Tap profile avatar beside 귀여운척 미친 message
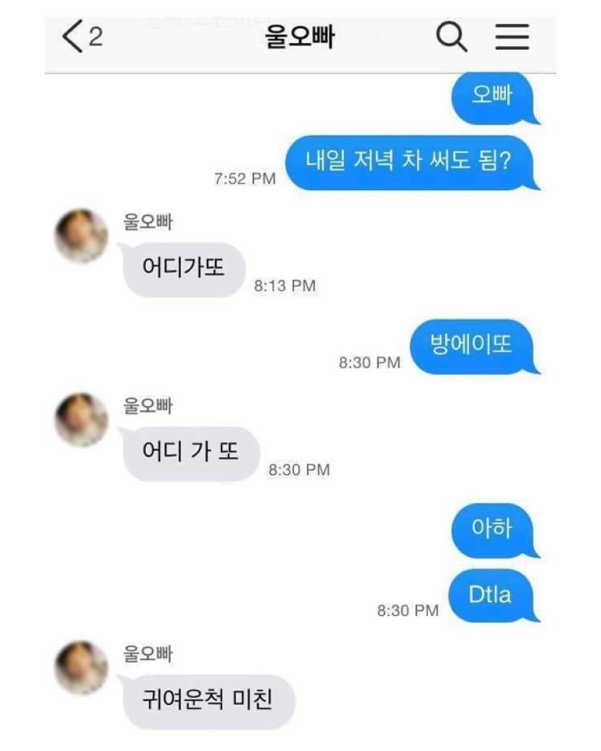The width and height of the screenshot is (601, 751). tap(81, 667)
